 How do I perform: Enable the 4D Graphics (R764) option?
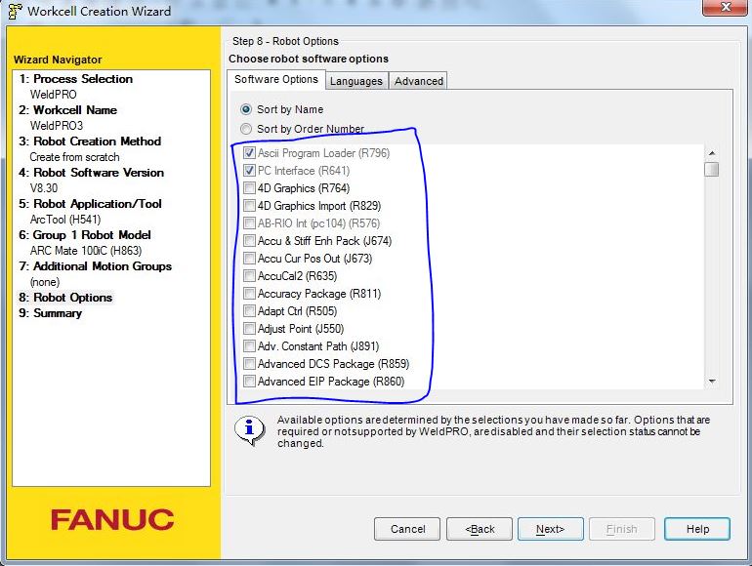[250, 188]
